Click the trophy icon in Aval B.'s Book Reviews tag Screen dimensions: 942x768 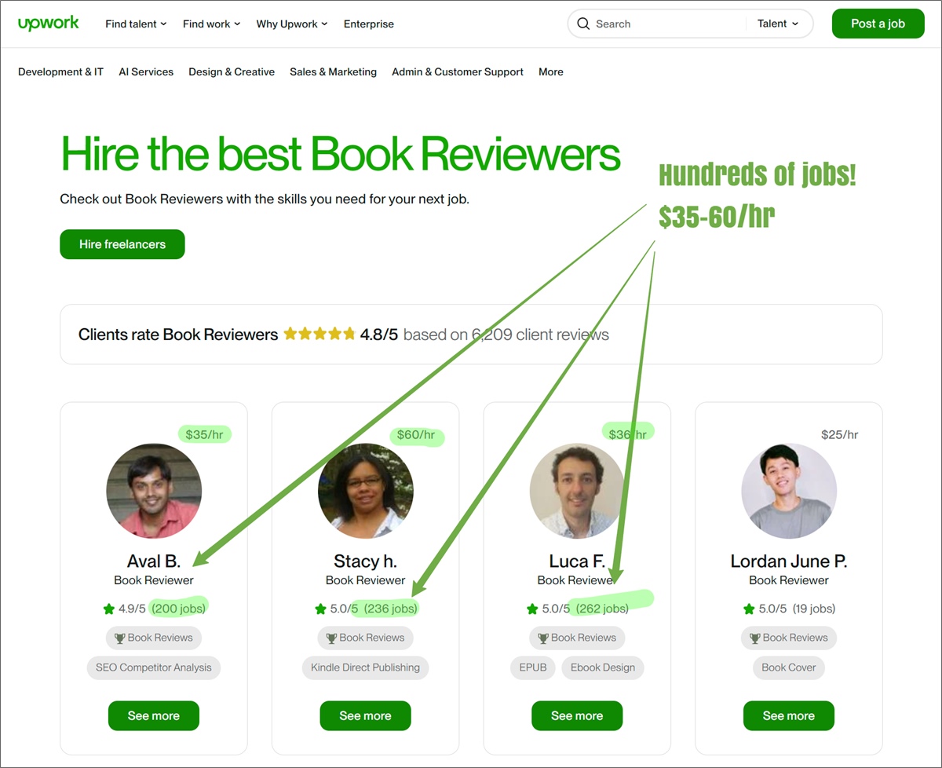click(120, 638)
